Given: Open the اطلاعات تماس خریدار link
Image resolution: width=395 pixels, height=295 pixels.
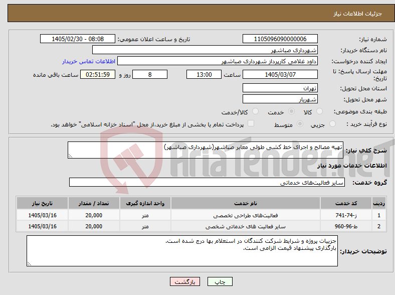Looking at the screenshot, I should (89, 61).
